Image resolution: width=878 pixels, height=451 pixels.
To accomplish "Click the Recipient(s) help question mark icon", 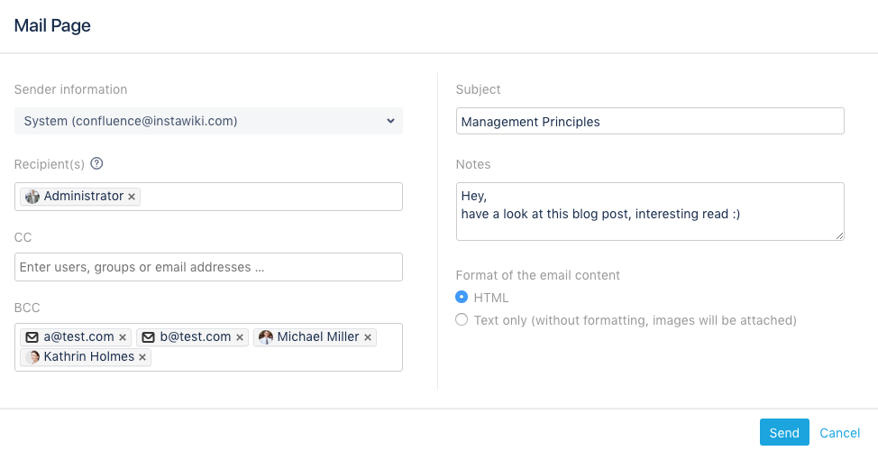I will point(96,163).
